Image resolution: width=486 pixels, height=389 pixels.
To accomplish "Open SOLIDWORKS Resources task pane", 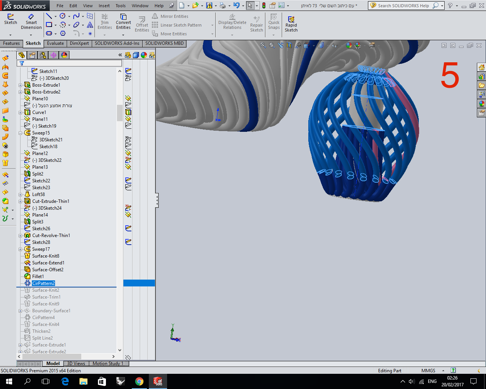I will (x=481, y=67).
